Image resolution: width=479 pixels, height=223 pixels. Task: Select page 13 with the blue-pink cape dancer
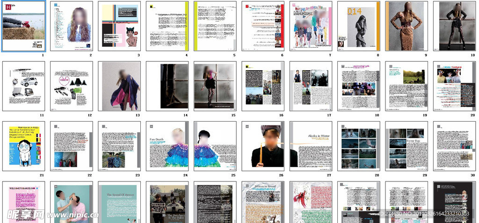[119, 86]
